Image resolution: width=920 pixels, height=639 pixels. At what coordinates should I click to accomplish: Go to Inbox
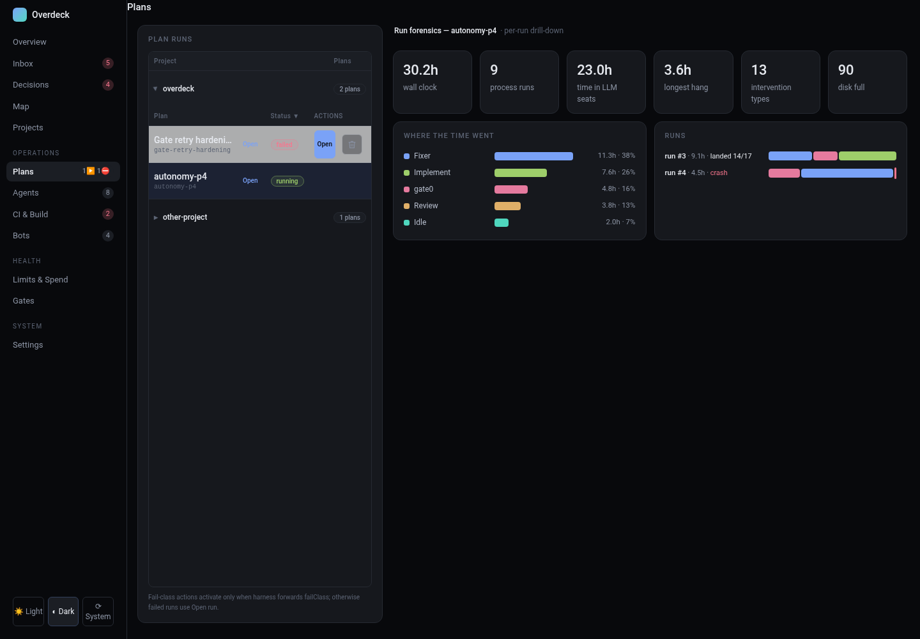tap(63, 63)
